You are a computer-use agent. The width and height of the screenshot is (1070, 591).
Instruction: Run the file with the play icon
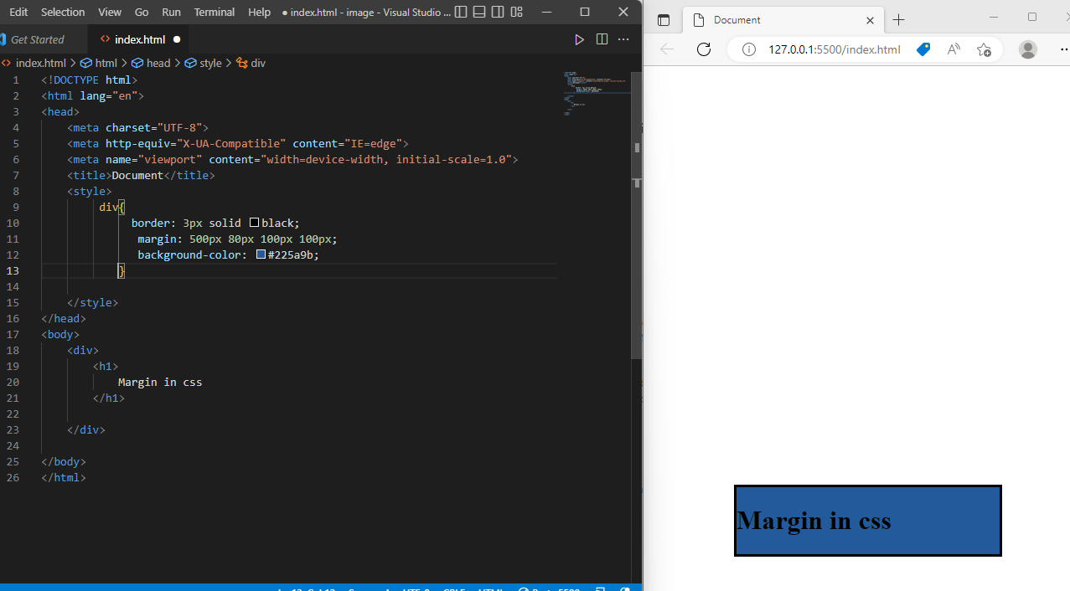579,39
